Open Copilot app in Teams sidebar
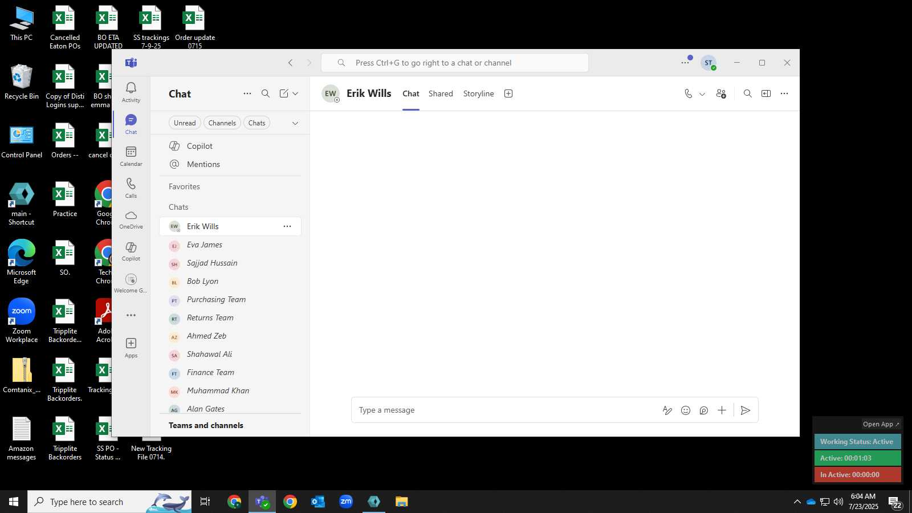The width and height of the screenshot is (912, 513). coord(131,251)
